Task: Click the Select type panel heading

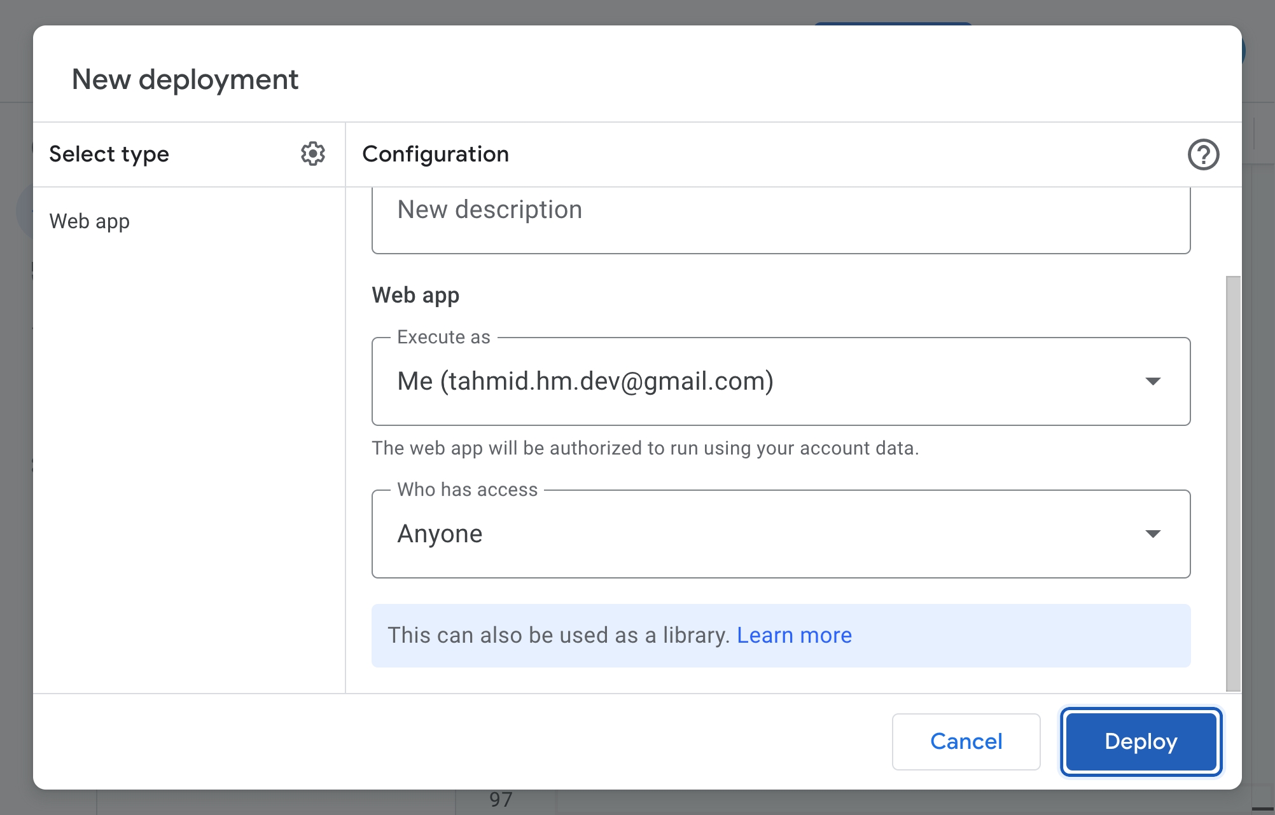Action: [109, 154]
